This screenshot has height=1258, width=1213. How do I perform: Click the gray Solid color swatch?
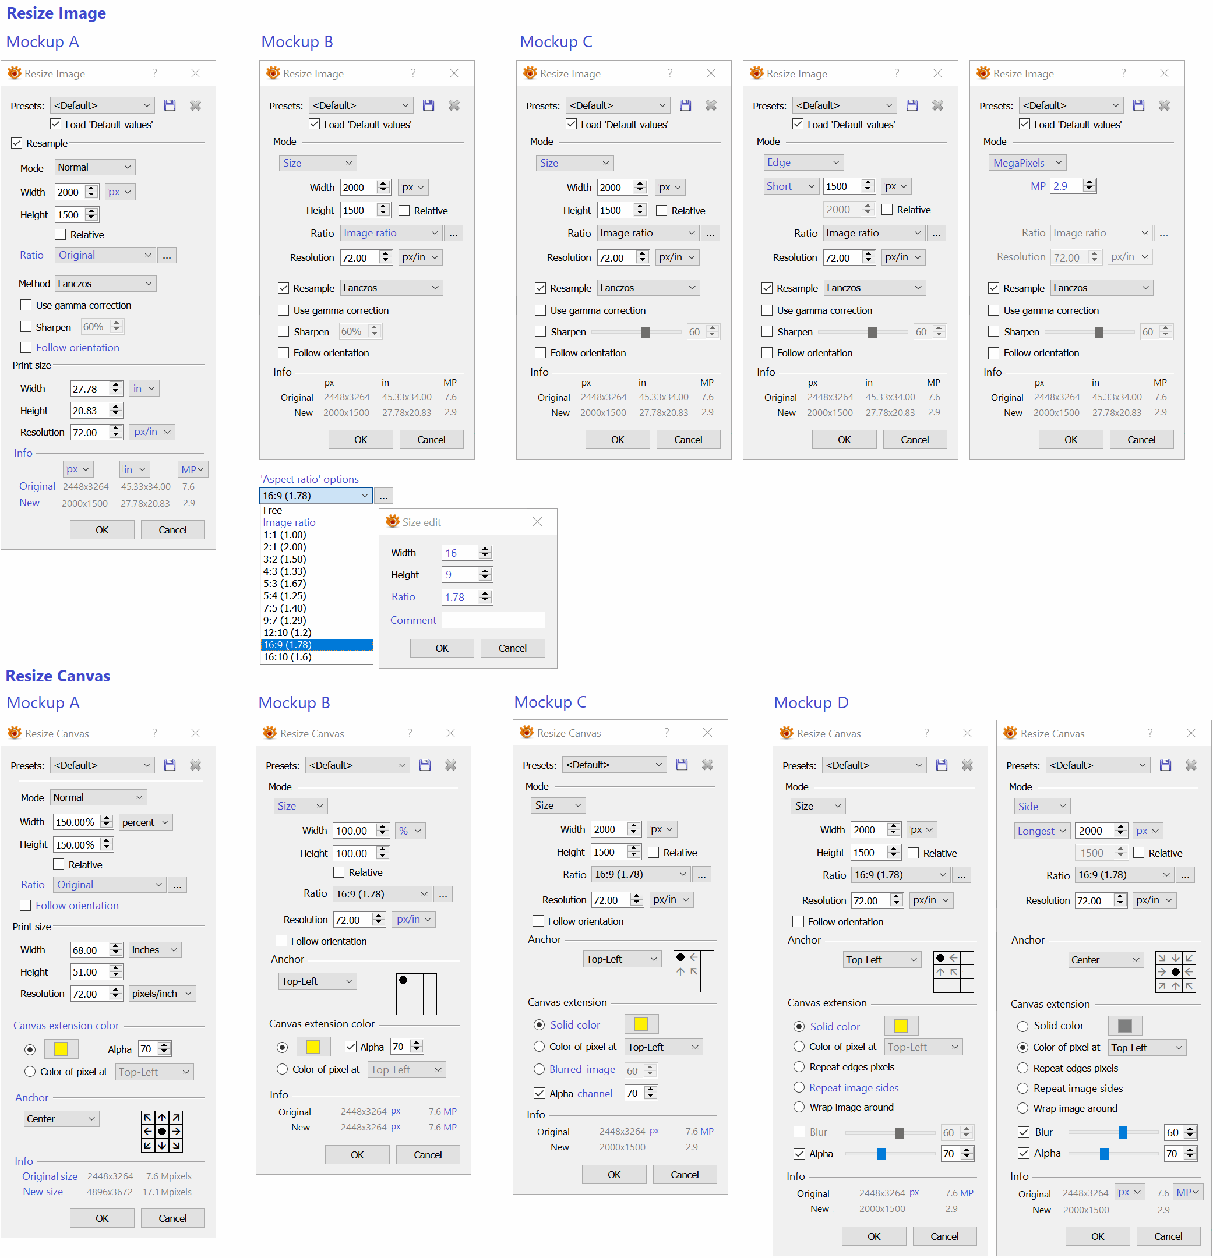[x=1124, y=1025]
